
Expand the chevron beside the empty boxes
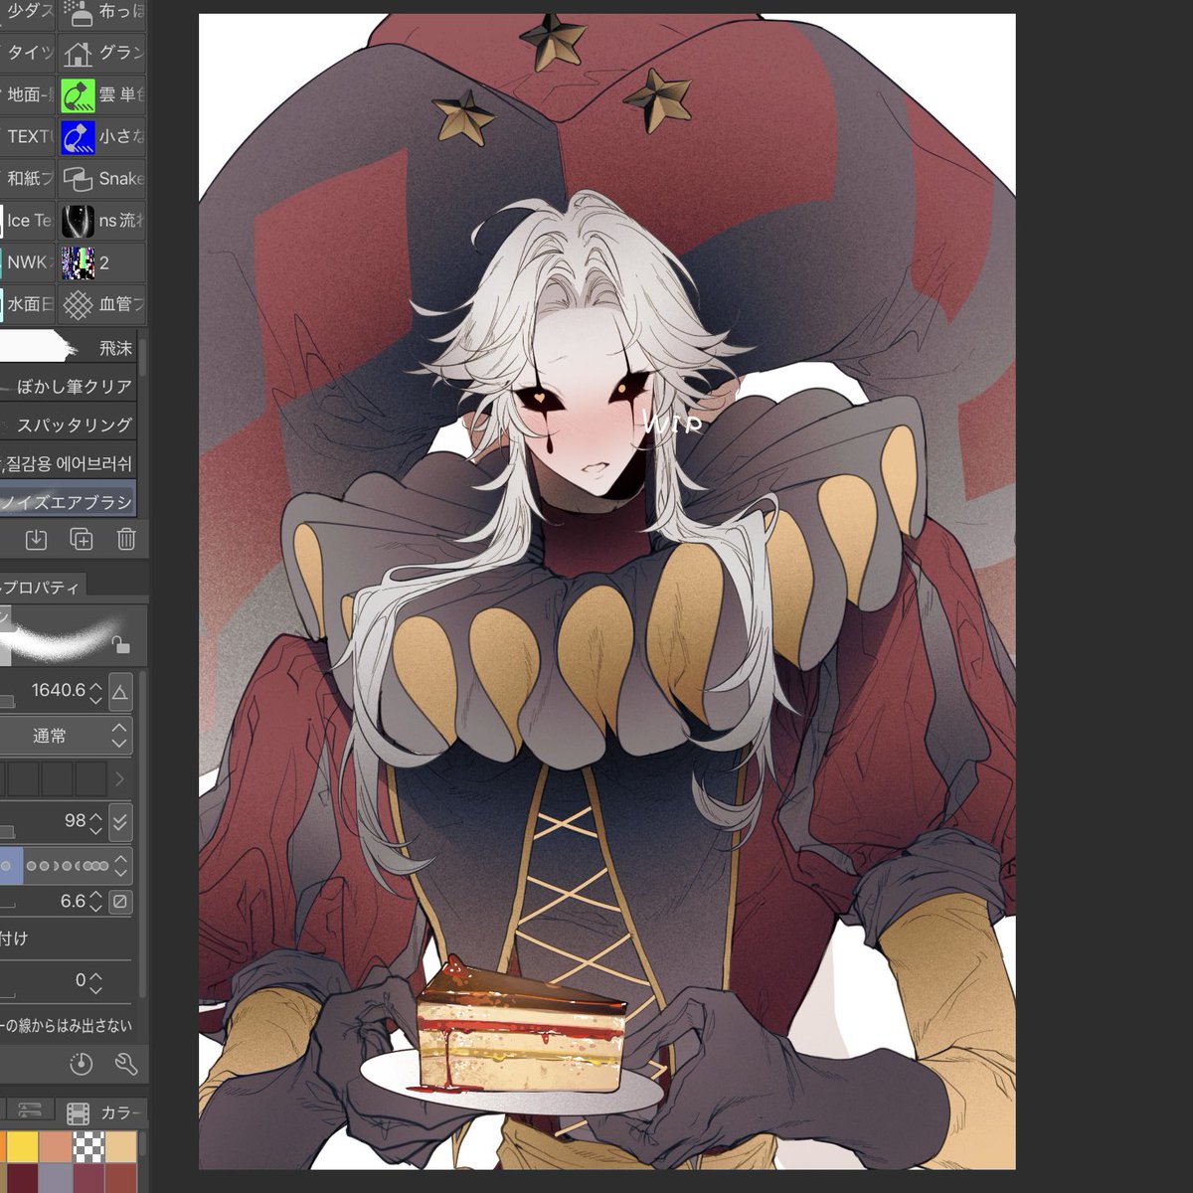pos(120,778)
